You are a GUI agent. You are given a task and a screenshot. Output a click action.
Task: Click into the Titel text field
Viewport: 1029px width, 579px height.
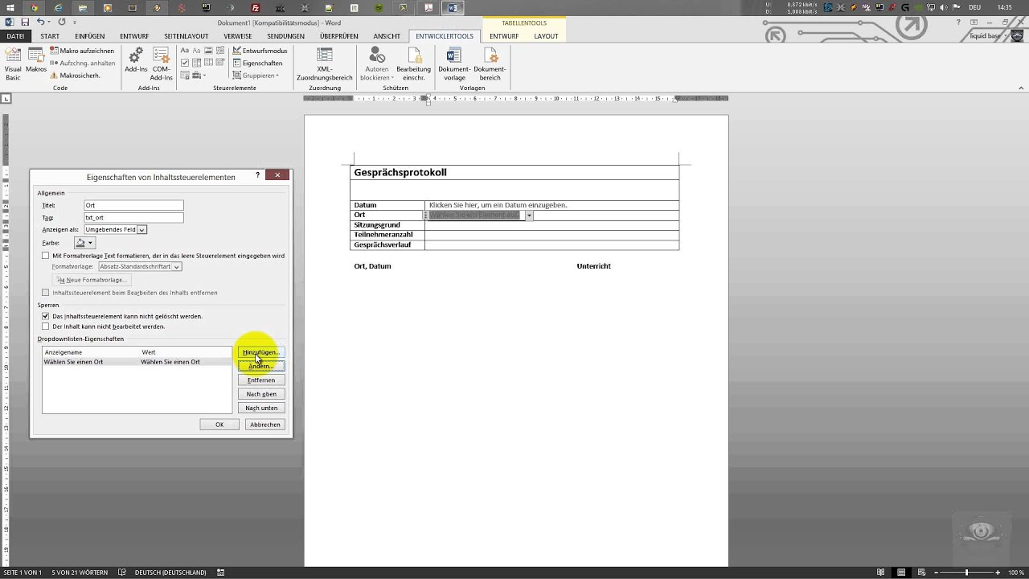pyautogui.click(x=133, y=206)
